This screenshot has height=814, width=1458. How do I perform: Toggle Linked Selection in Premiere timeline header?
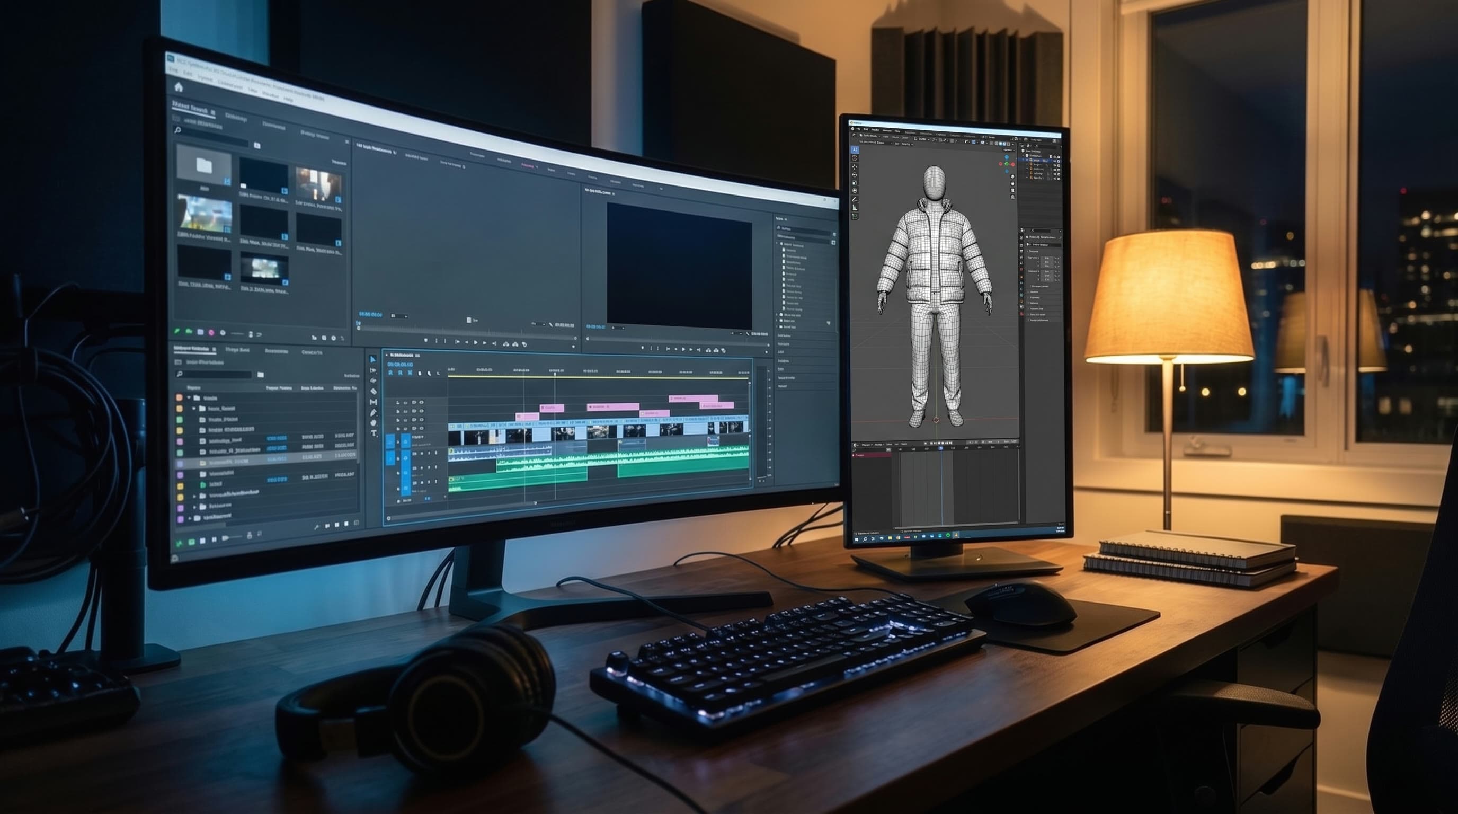411,373
